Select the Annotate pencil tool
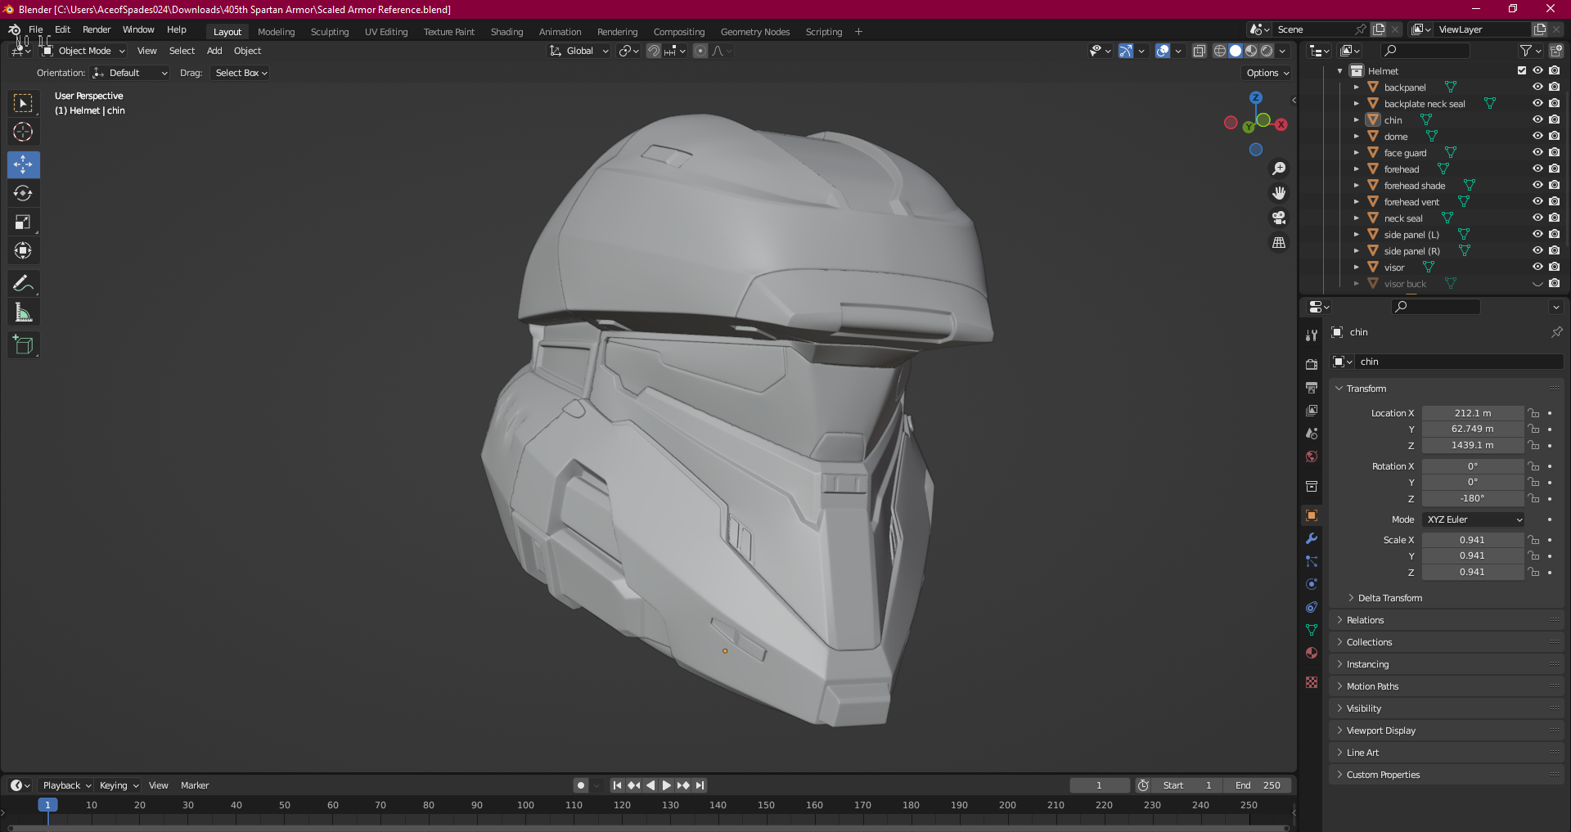Viewport: 1571px width, 832px height. click(x=23, y=284)
